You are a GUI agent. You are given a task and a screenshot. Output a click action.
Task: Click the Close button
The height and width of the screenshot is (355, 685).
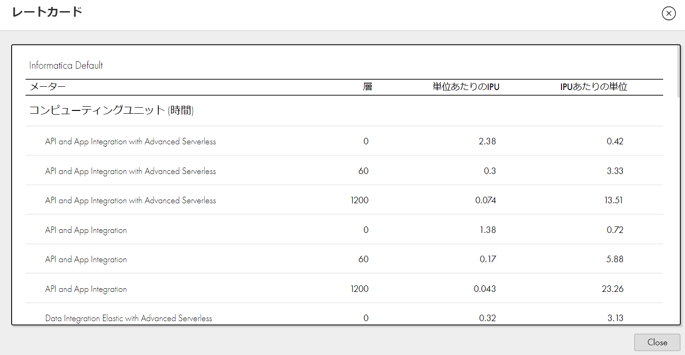point(657,342)
